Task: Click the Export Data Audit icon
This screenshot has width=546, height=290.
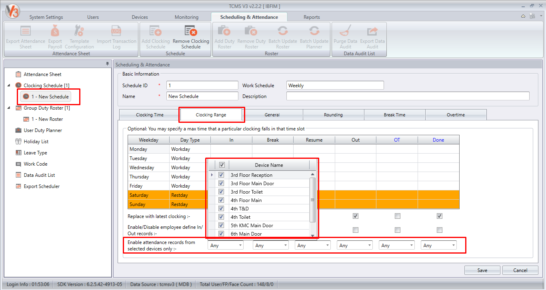Action: 372,31
